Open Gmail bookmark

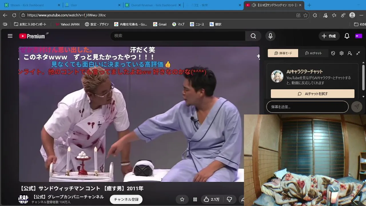coord(160,24)
